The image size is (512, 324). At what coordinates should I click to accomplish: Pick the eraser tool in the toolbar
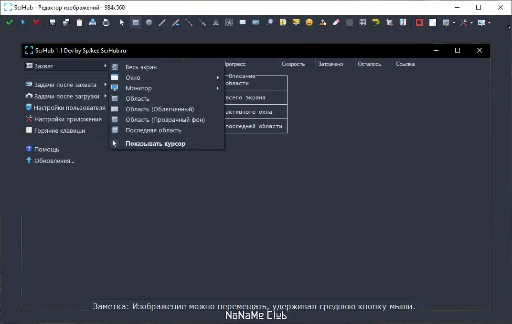click(336, 22)
